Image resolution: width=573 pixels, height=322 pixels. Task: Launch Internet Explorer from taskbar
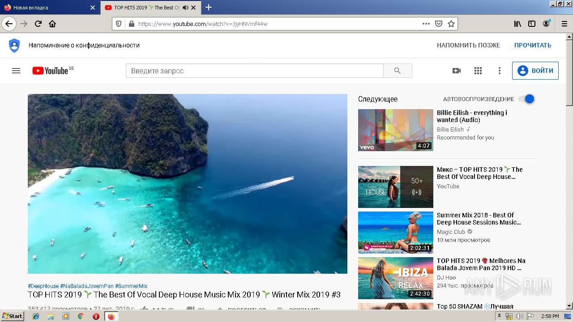point(36,316)
